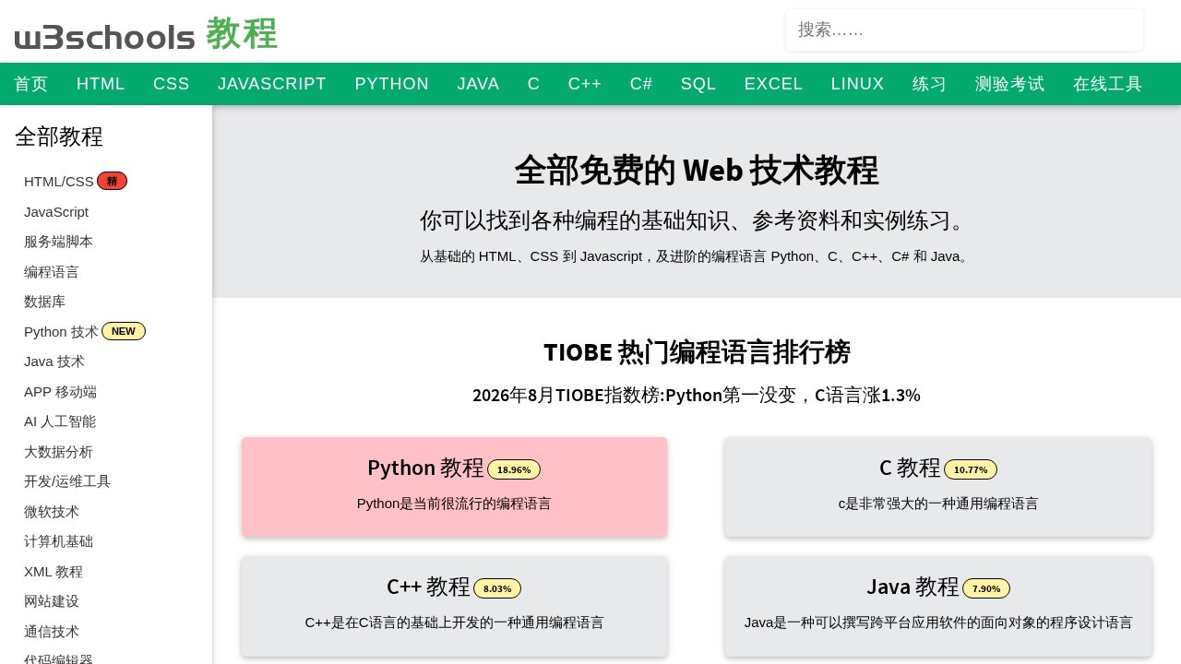This screenshot has height=664, width=1181.
Task: Click the 'Java是一种可以撰写跨平台应用软件' description
Action: pos(938,622)
